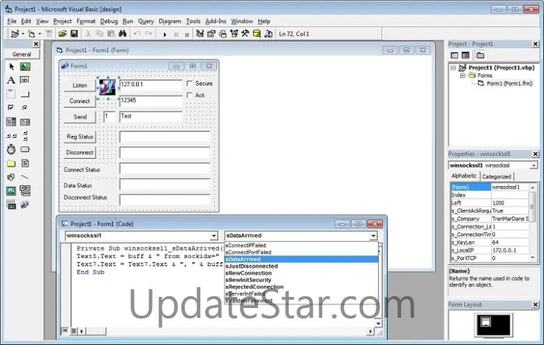Select the Data control tool
The height and width of the screenshot is (345, 544).
pyautogui.click(x=25, y=191)
